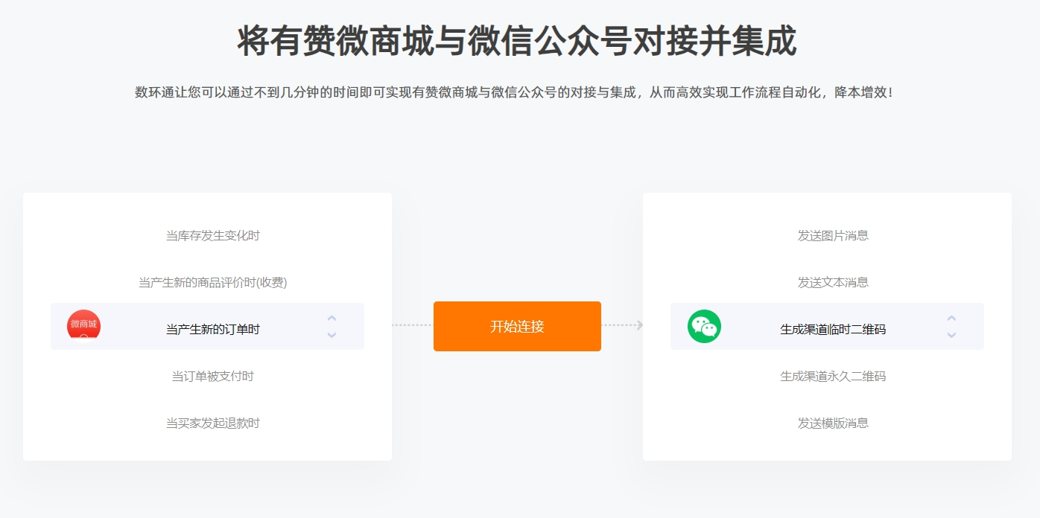Choose action 生成渠道永久二维码
1040x518 pixels.
[x=833, y=376]
